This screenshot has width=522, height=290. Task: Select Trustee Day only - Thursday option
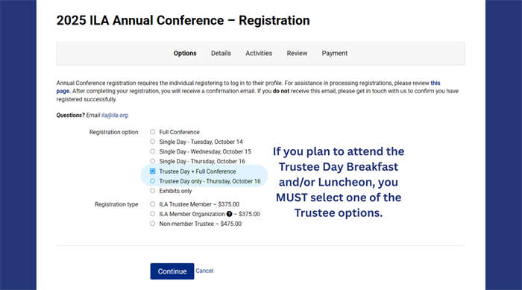pyautogui.click(x=152, y=181)
